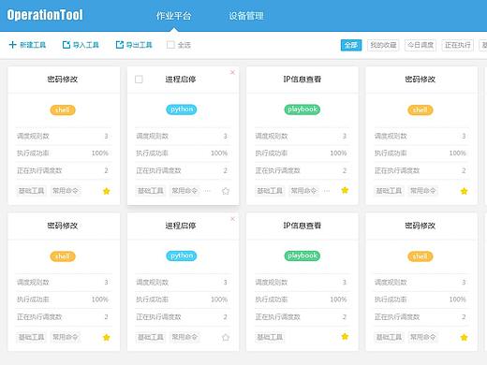Close the top-row 进程启停 card with the red X
This screenshot has width=487, height=365.
(x=232, y=72)
